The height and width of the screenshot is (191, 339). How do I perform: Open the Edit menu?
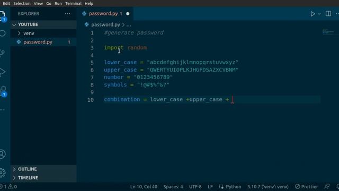click(6, 4)
